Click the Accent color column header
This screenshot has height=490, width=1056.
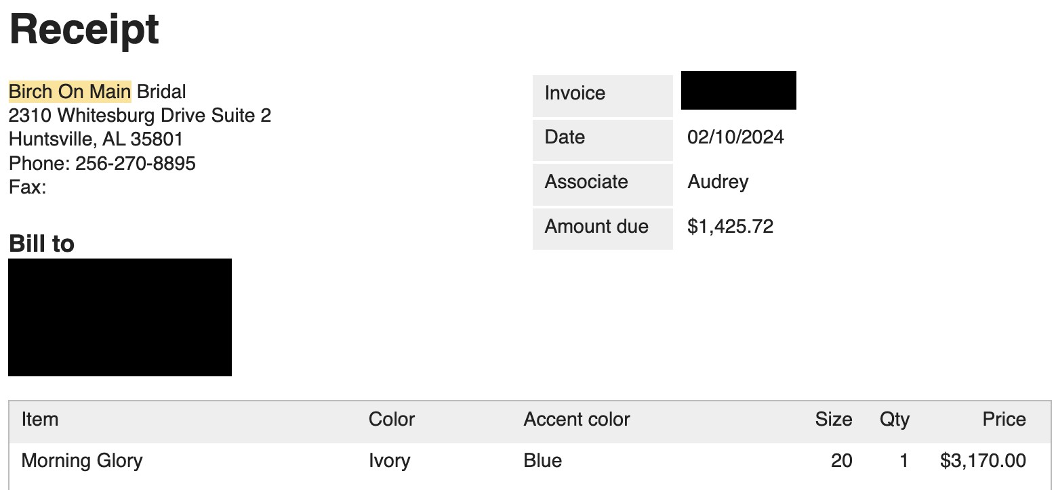click(x=577, y=420)
